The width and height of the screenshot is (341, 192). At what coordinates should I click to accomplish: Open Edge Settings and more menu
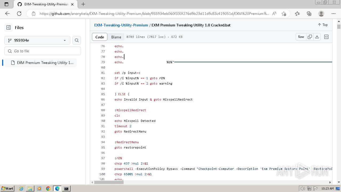(334, 14)
